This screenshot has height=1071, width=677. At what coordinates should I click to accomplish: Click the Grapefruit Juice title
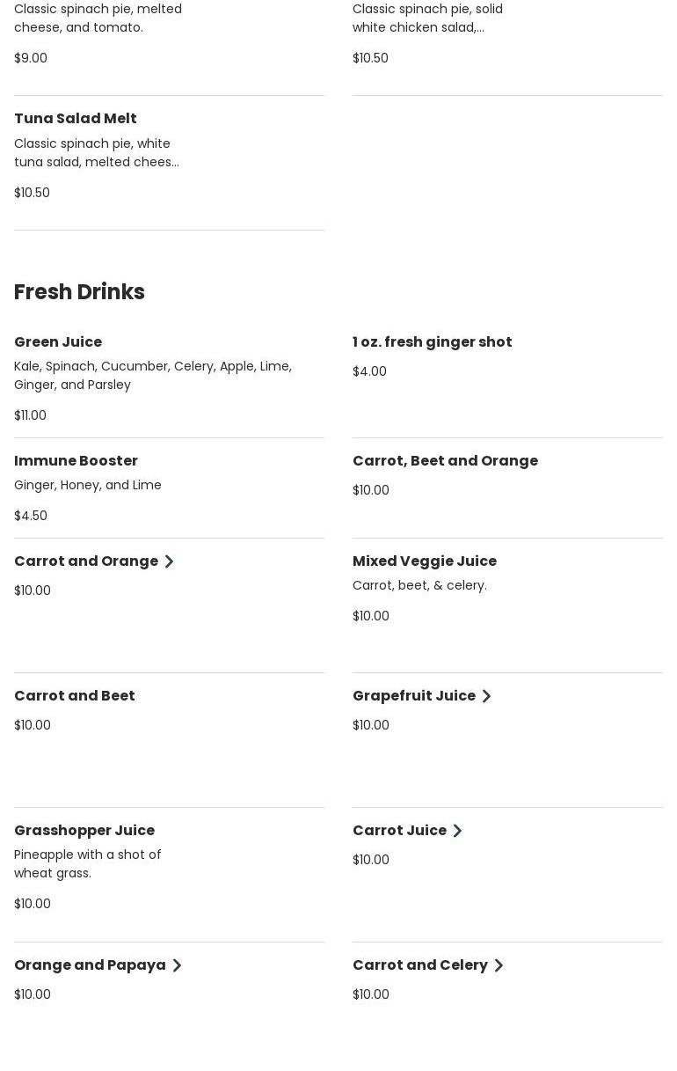point(413,695)
